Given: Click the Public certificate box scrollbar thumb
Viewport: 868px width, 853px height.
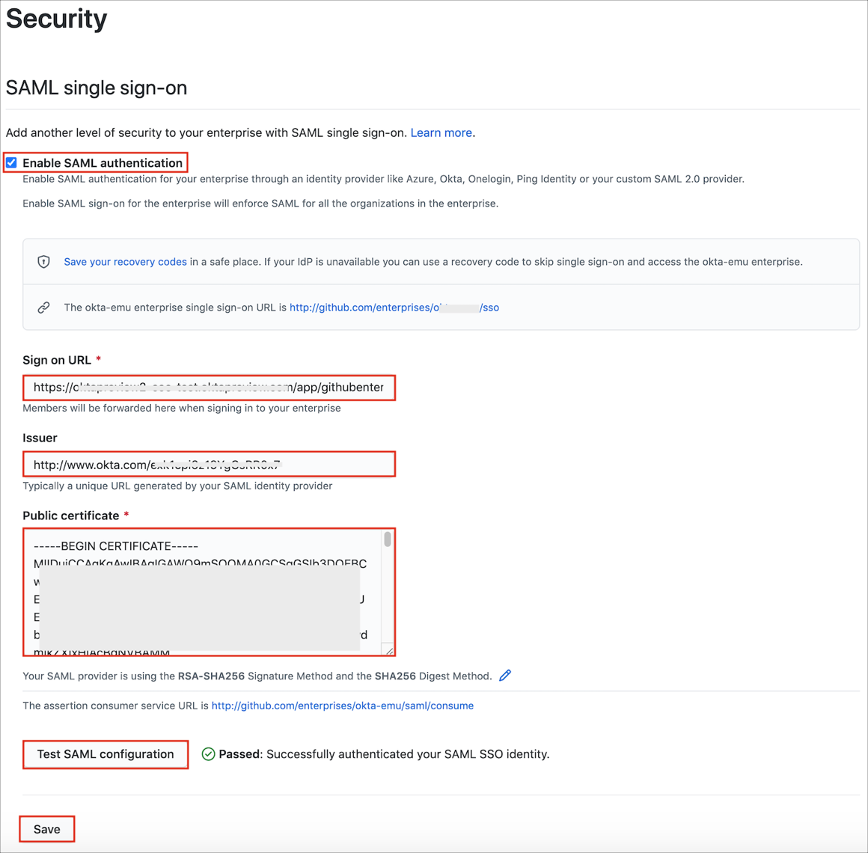Looking at the screenshot, I should 388,539.
